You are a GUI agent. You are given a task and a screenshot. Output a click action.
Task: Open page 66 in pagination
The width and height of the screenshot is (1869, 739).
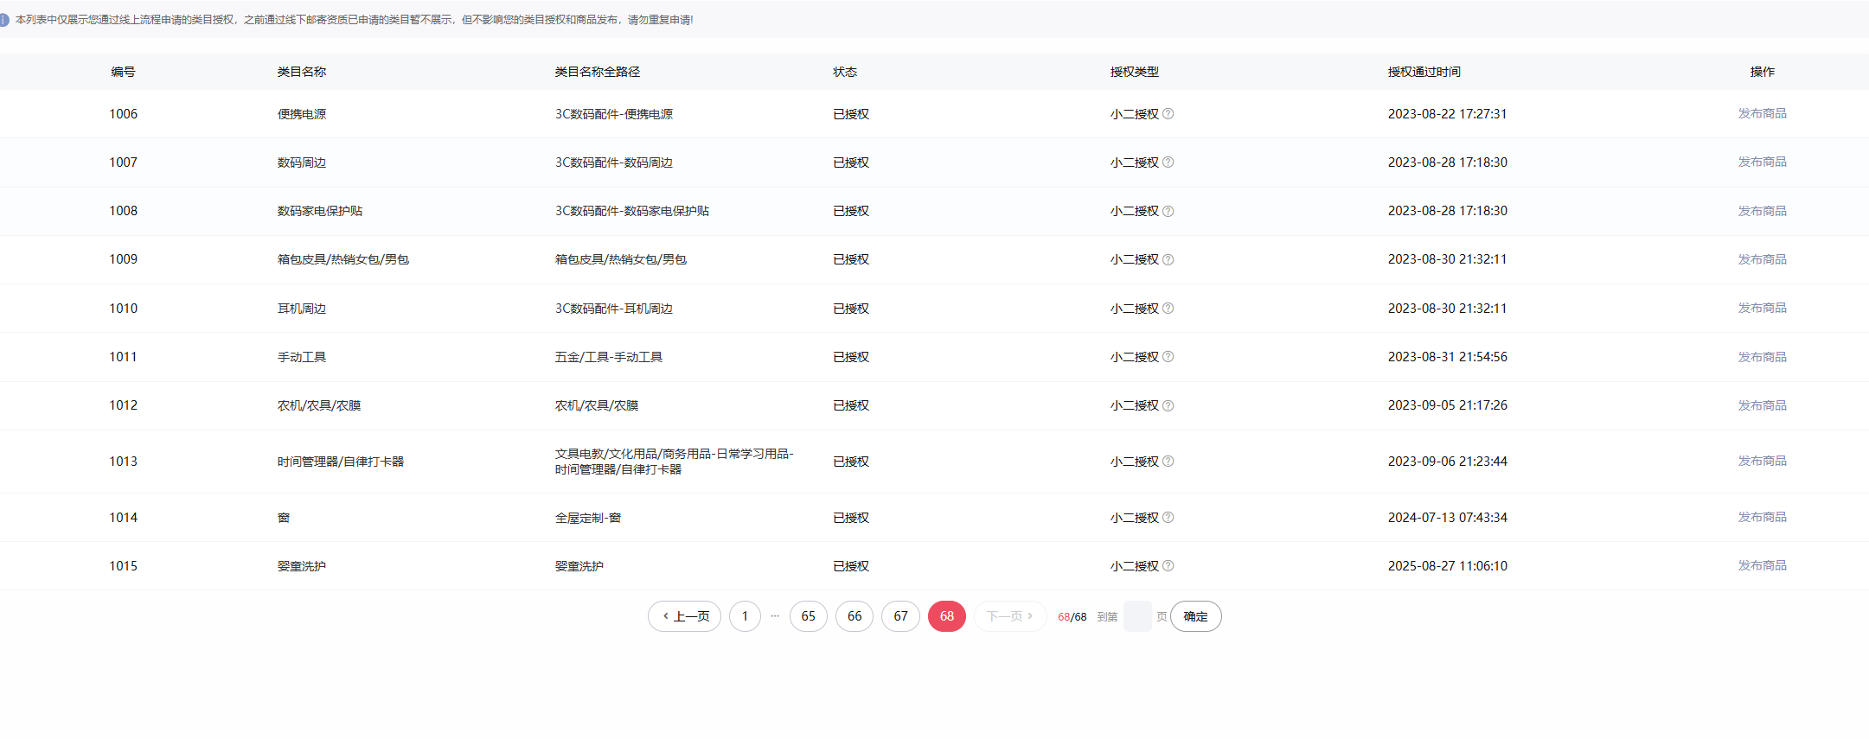pyautogui.click(x=854, y=616)
